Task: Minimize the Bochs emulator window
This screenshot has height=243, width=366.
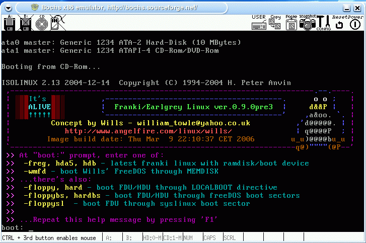Action: click(x=347, y=9)
